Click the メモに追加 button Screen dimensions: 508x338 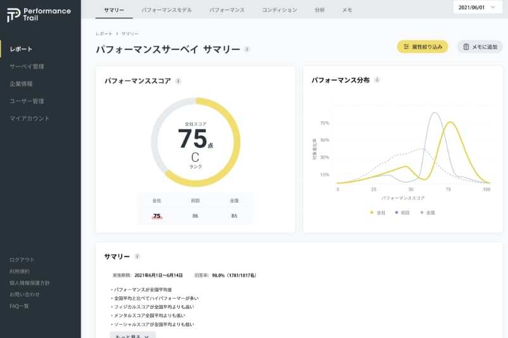tap(480, 47)
